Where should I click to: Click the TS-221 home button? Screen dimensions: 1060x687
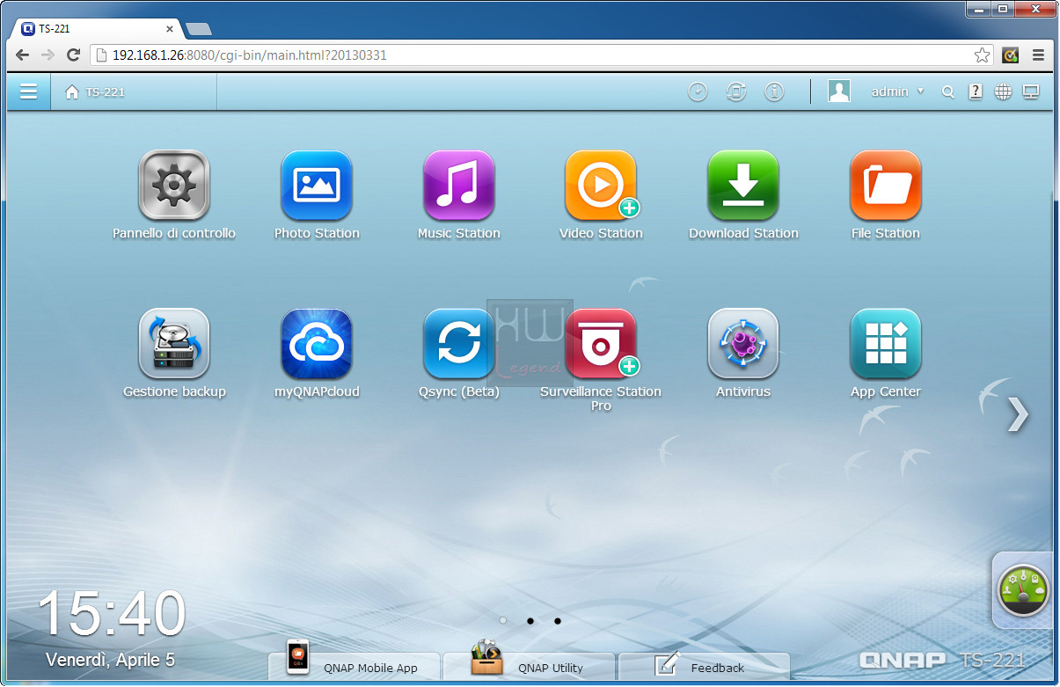pos(95,91)
